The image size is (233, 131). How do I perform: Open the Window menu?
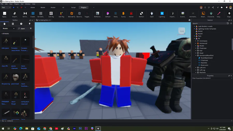28,4
